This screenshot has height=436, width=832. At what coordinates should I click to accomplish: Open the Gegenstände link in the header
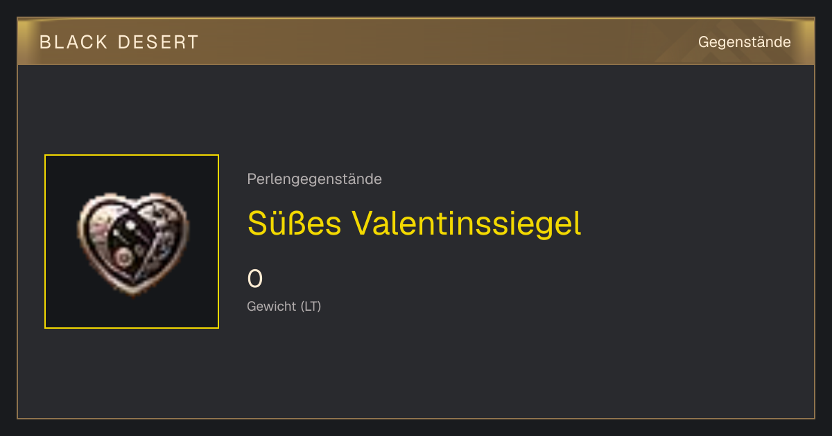744,42
